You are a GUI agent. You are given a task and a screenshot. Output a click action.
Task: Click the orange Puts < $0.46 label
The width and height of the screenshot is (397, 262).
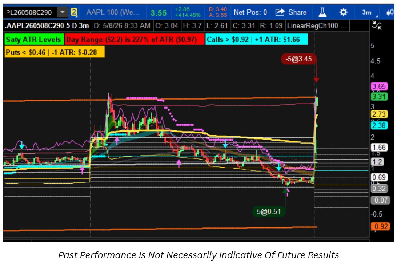54,52
